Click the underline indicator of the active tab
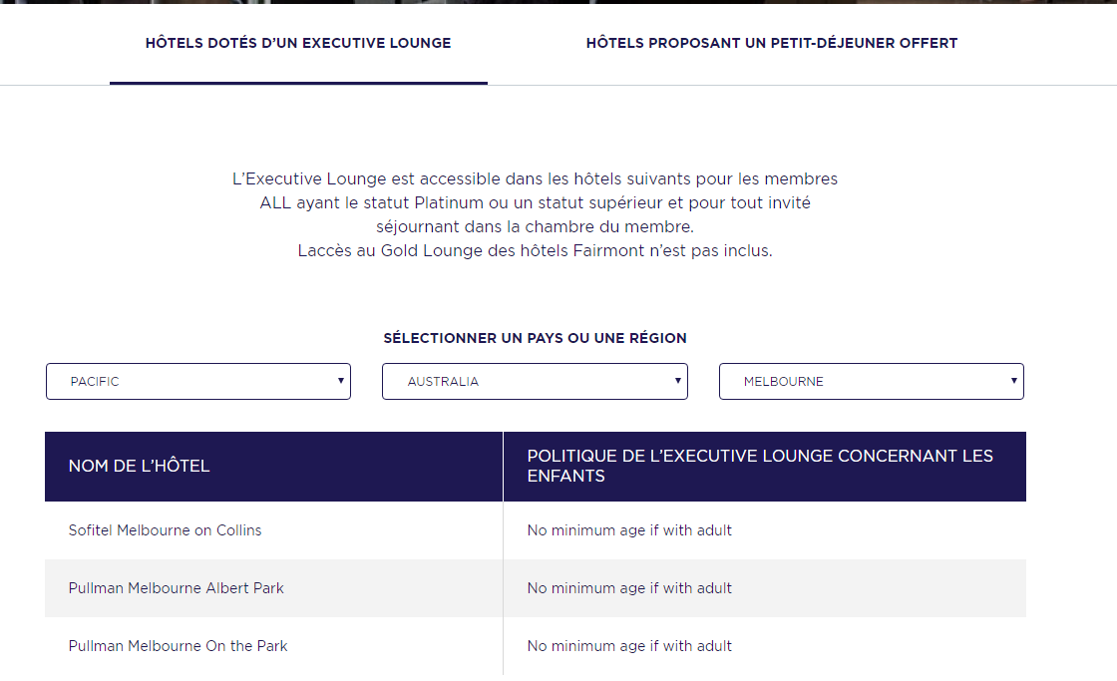Viewport: 1117px width, 681px height. click(x=298, y=83)
